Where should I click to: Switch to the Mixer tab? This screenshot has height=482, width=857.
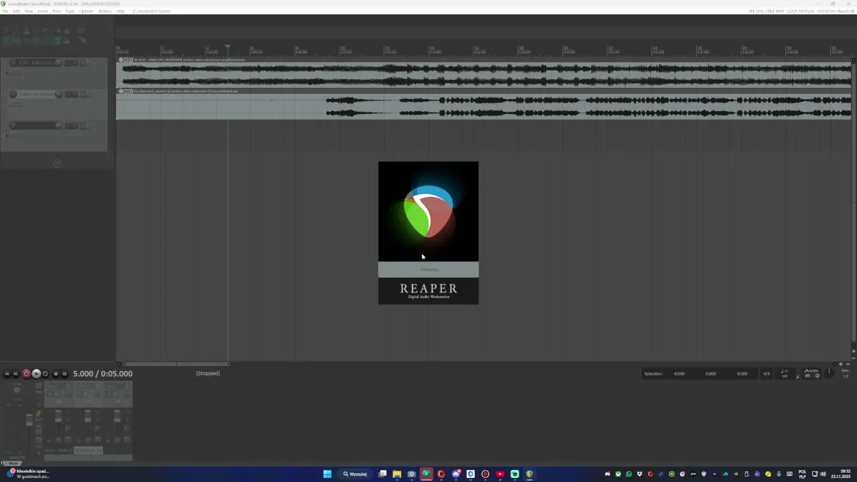[x=11, y=463]
